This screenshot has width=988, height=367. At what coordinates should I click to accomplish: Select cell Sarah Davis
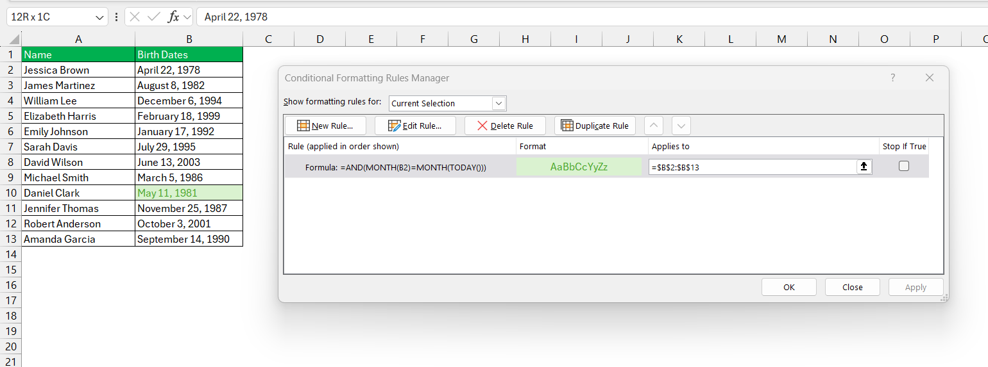tap(78, 147)
